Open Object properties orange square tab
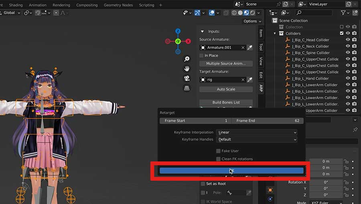Screen dimensions: 361x204 coord(270,190)
